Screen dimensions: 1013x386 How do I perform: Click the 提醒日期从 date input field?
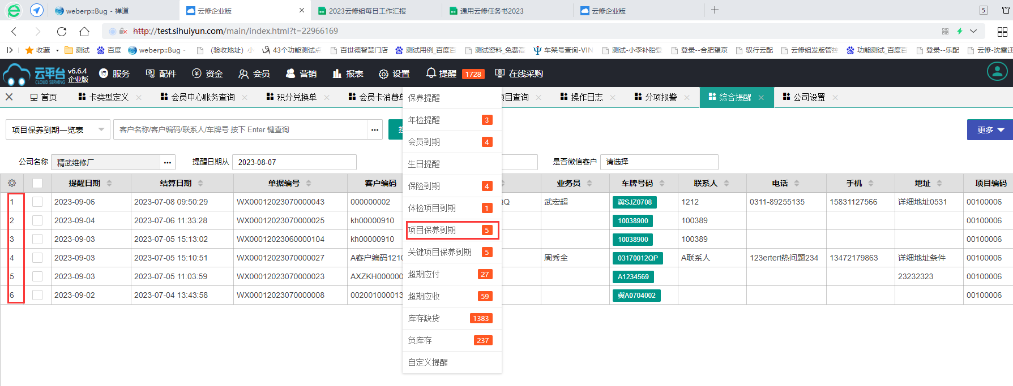tap(294, 162)
